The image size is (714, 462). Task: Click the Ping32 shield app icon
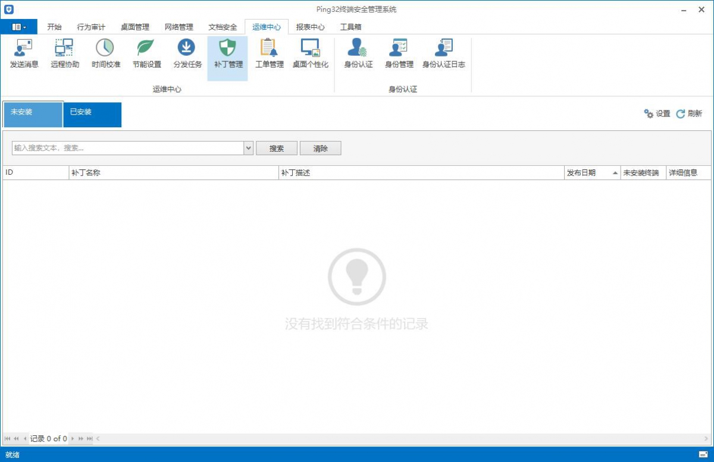9,10
